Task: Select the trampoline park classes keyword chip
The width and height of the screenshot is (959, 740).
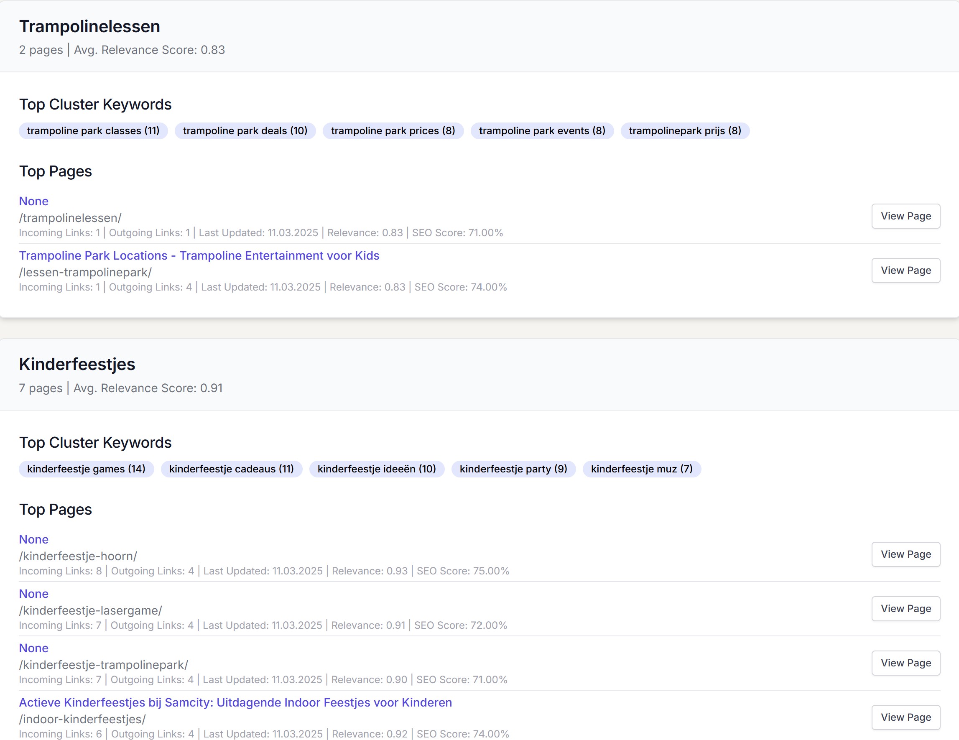Action: pyautogui.click(x=93, y=131)
